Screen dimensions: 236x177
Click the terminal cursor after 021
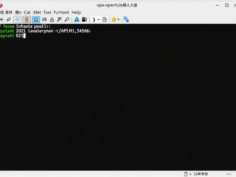click(x=24, y=36)
